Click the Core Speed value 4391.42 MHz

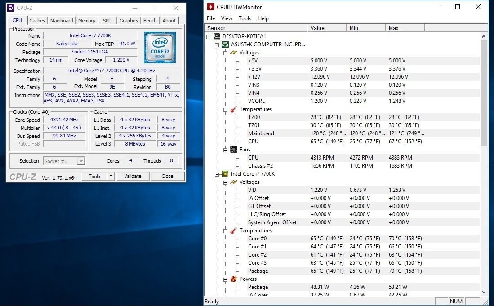[x=64, y=120]
